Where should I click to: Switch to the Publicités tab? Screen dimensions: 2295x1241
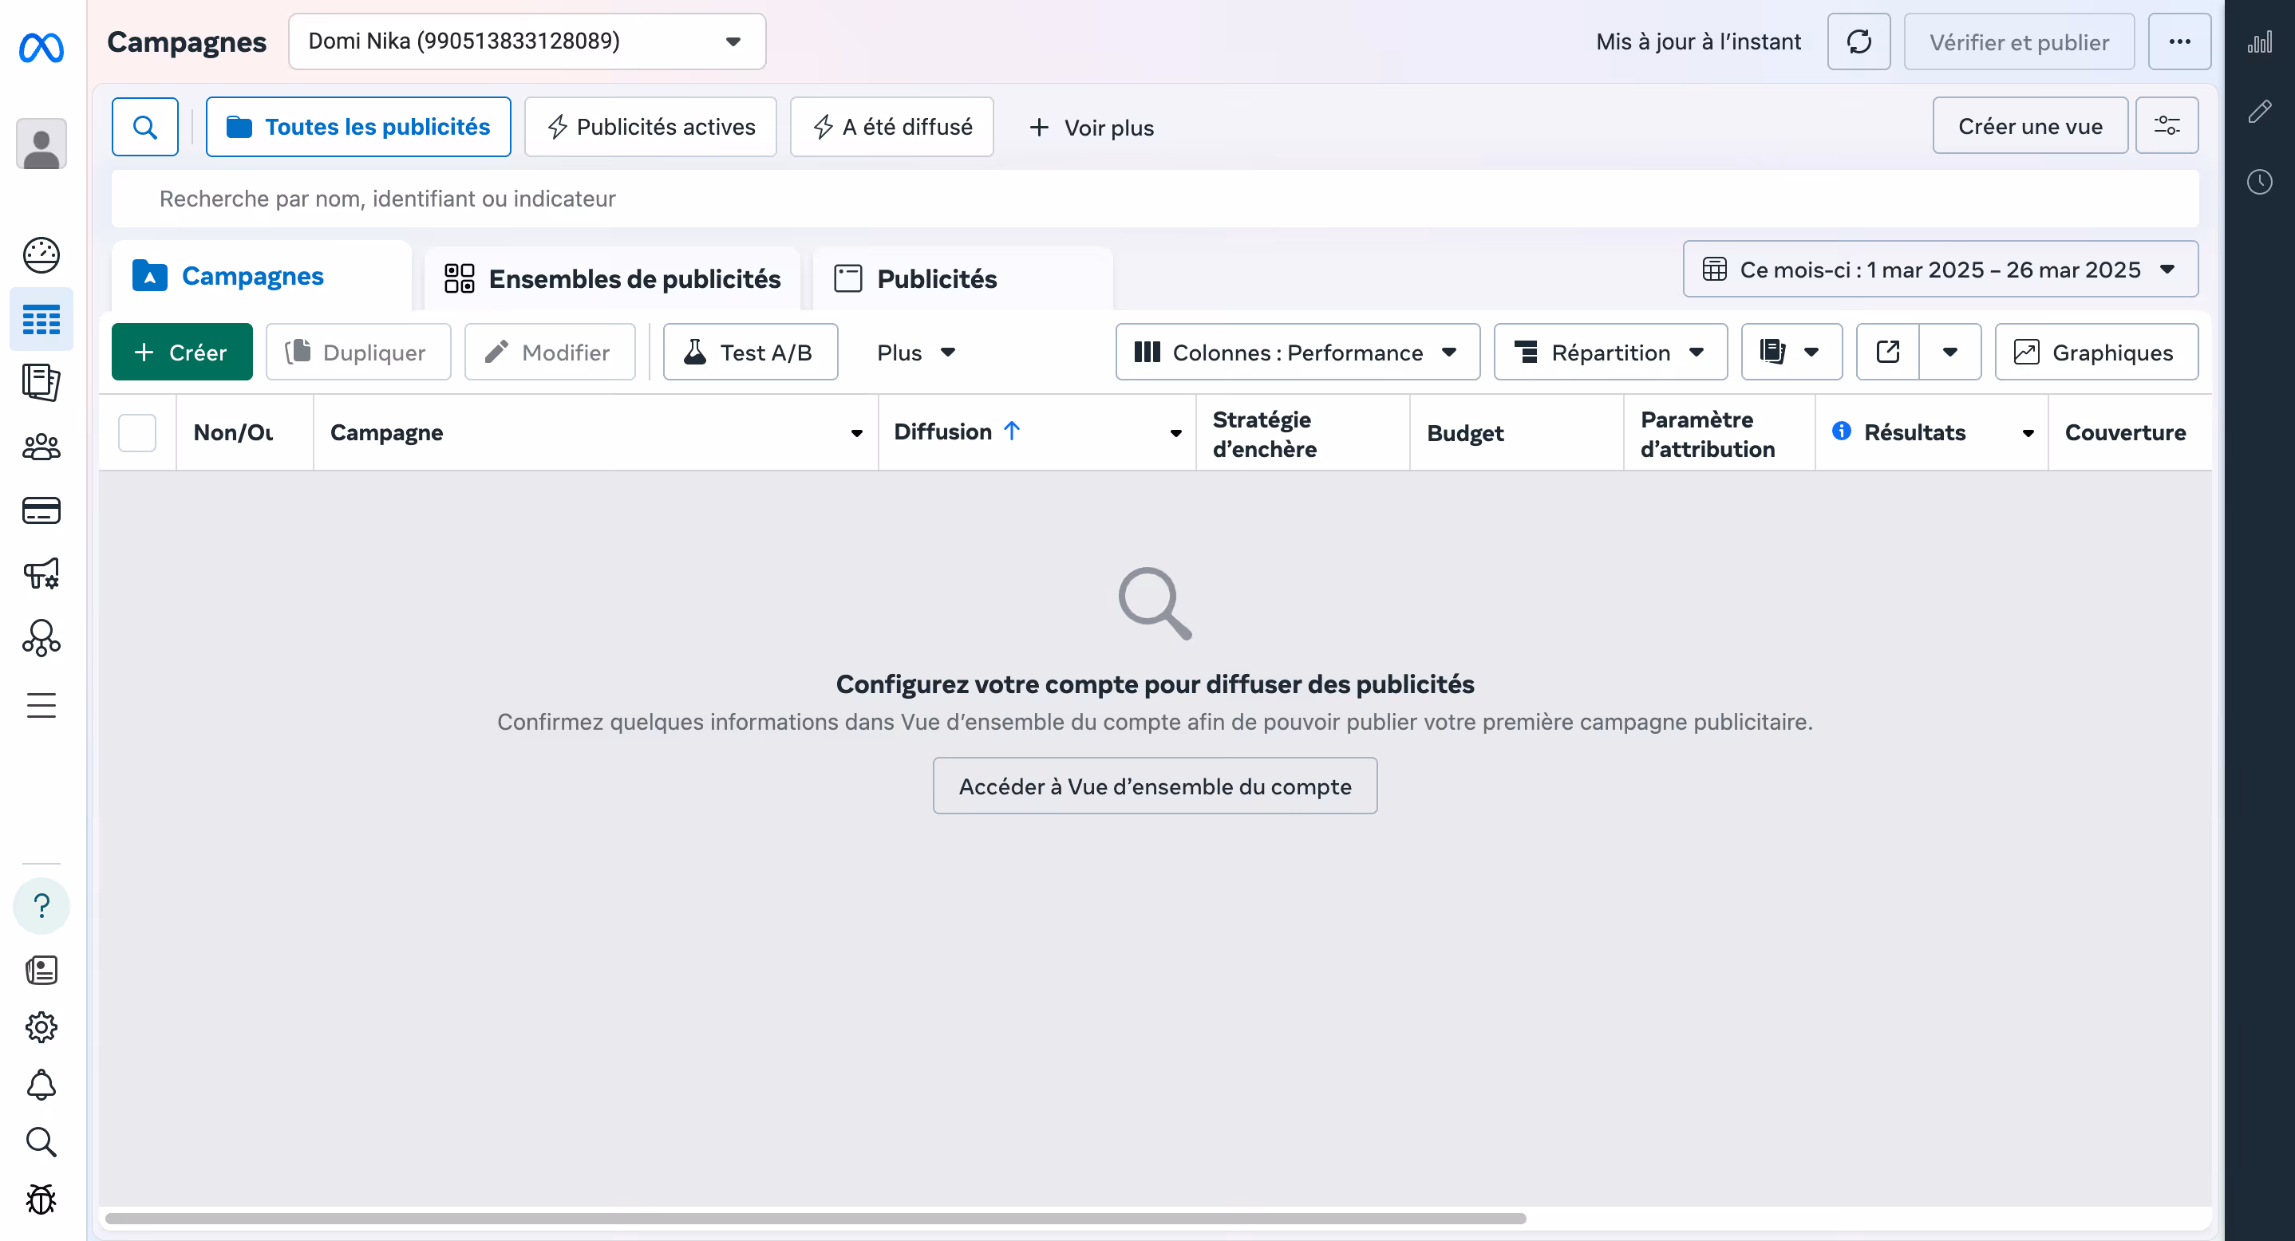tap(962, 278)
